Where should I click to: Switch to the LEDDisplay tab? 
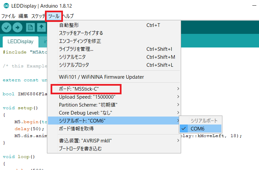[x=21, y=42]
